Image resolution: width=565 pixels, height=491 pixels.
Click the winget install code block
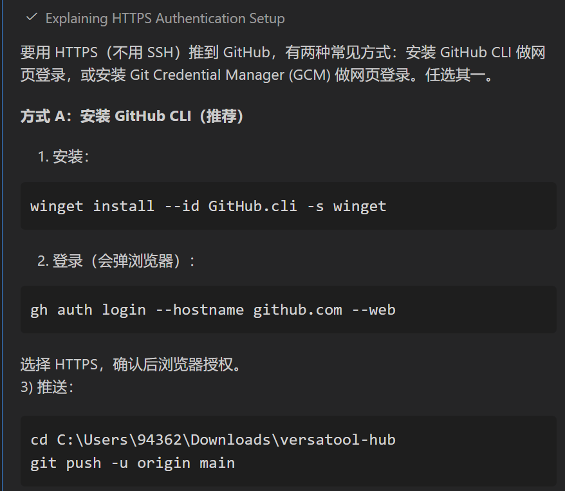coord(288,206)
